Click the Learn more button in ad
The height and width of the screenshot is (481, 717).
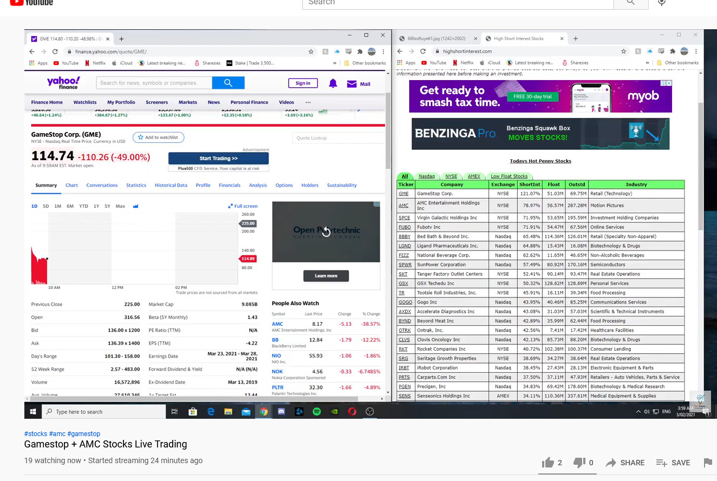point(326,276)
